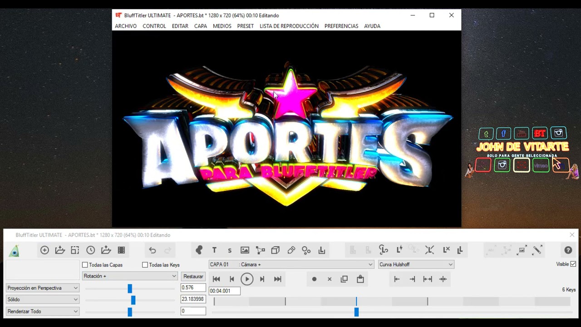Click the eraser-shaped layer icon
Viewport: 581px width, 327px height.
pos(291,250)
